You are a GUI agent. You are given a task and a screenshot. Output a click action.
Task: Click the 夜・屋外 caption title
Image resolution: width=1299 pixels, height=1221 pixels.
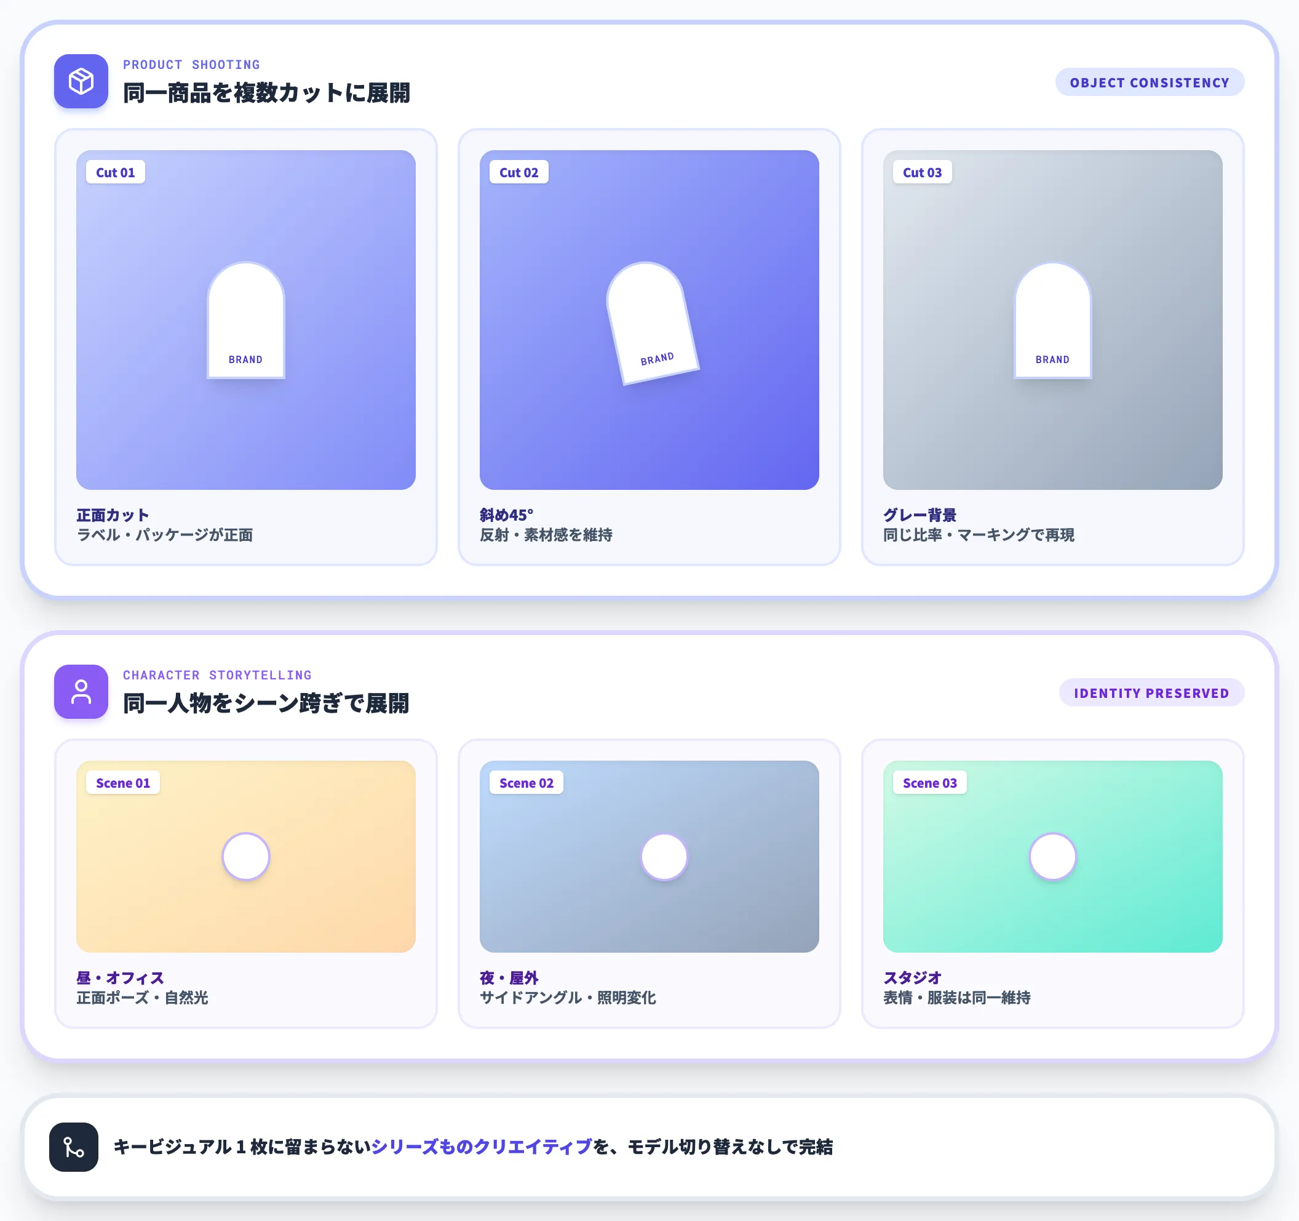click(x=509, y=978)
